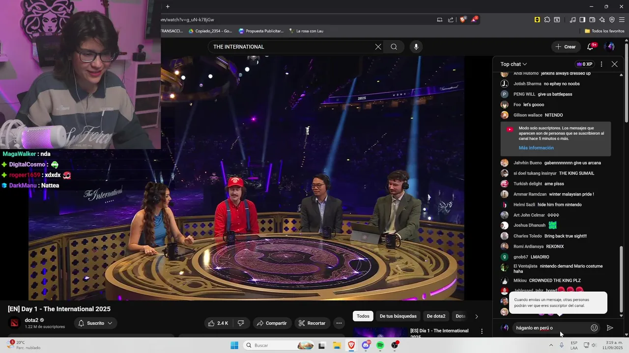Open Propuesta Publicitar bookmark
Image resolution: width=629 pixels, height=353 pixels.
pyautogui.click(x=261, y=31)
